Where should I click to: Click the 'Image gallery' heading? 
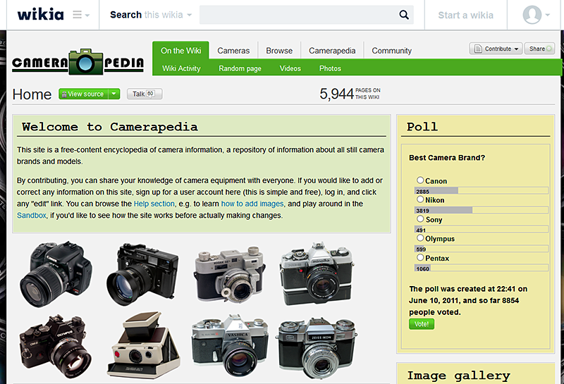[459, 376]
